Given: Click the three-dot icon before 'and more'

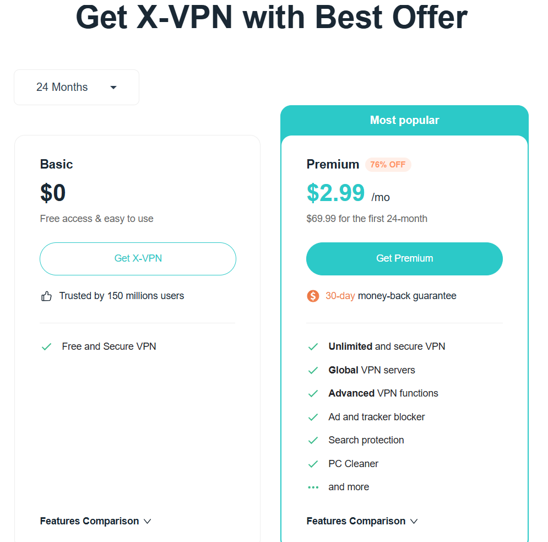Looking at the screenshot, I should (x=313, y=487).
